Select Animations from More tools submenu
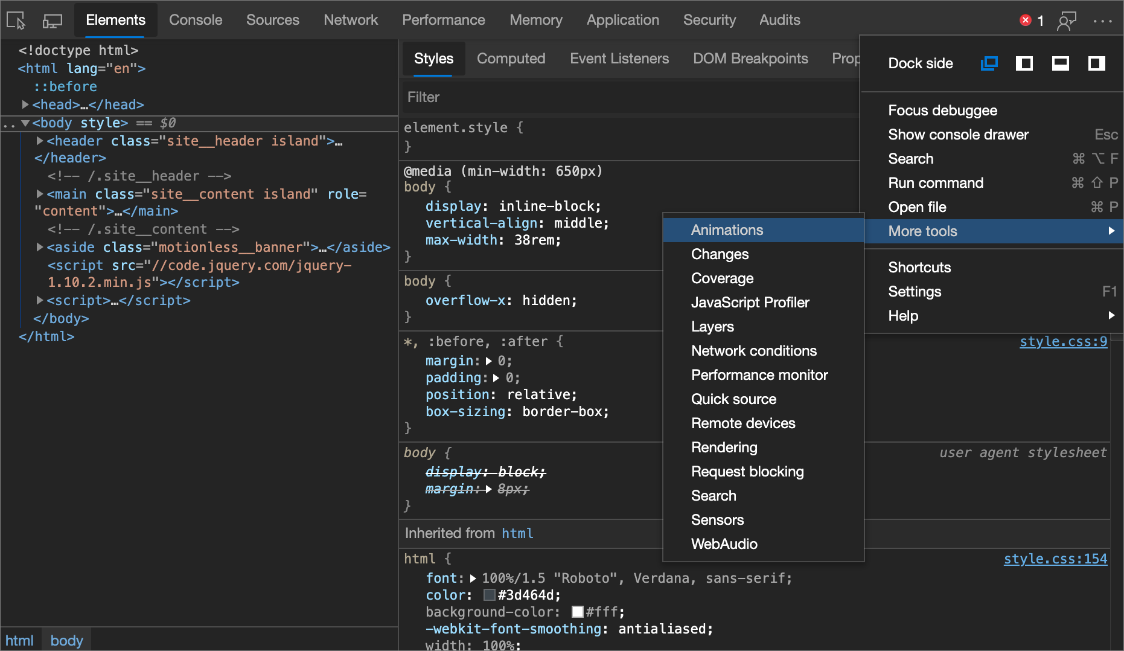 point(727,230)
